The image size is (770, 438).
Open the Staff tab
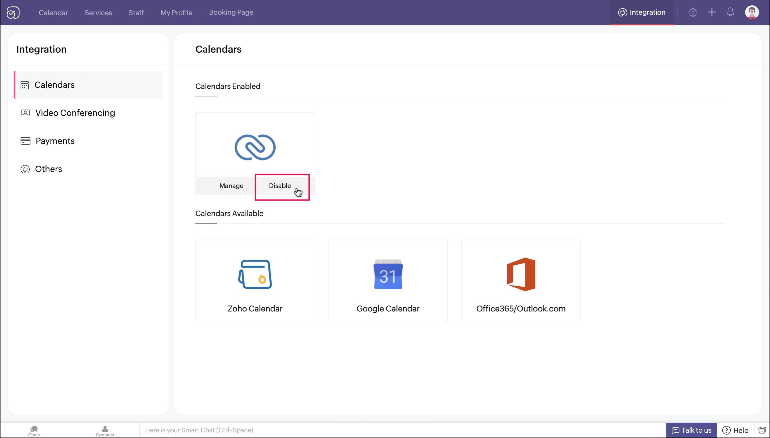(136, 13)
